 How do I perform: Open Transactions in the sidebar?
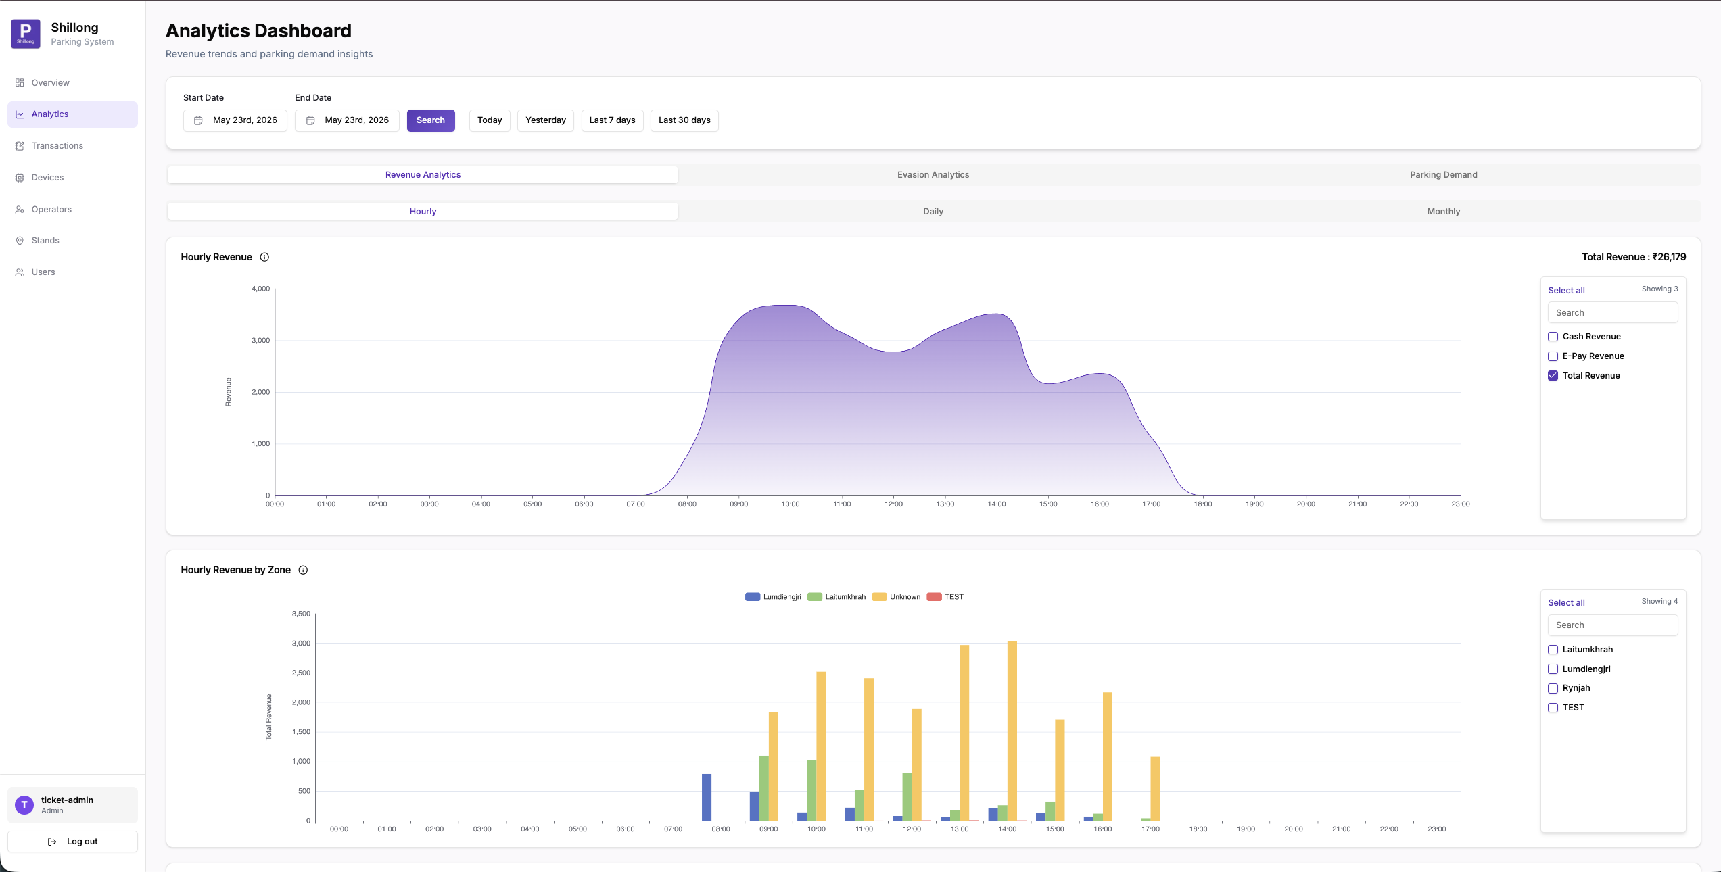point(72,146)
